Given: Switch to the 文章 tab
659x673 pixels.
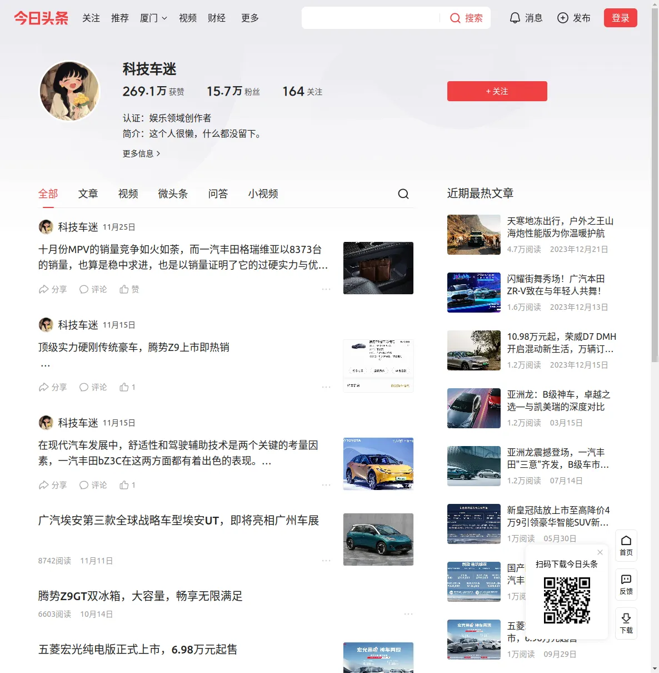Looking at the screenshot, I should (x=88, y=194).
